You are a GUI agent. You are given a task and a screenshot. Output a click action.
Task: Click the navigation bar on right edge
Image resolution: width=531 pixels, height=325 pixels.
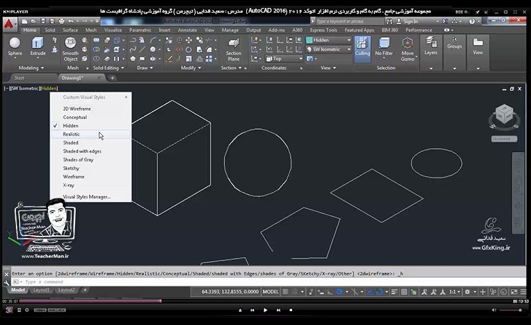coord(518,193)
